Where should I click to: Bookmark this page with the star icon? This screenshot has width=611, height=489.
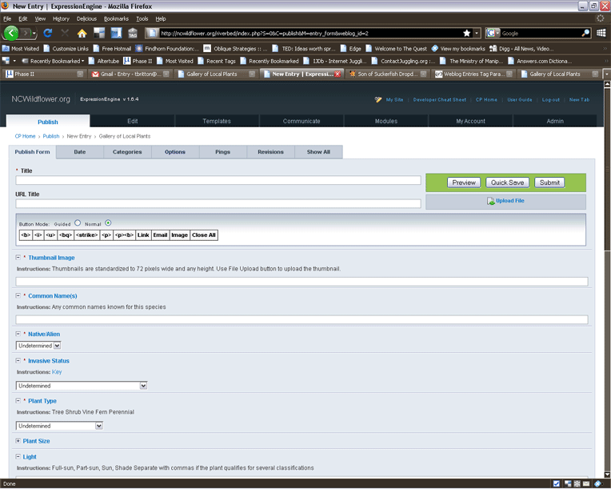(x=467, y=33)
